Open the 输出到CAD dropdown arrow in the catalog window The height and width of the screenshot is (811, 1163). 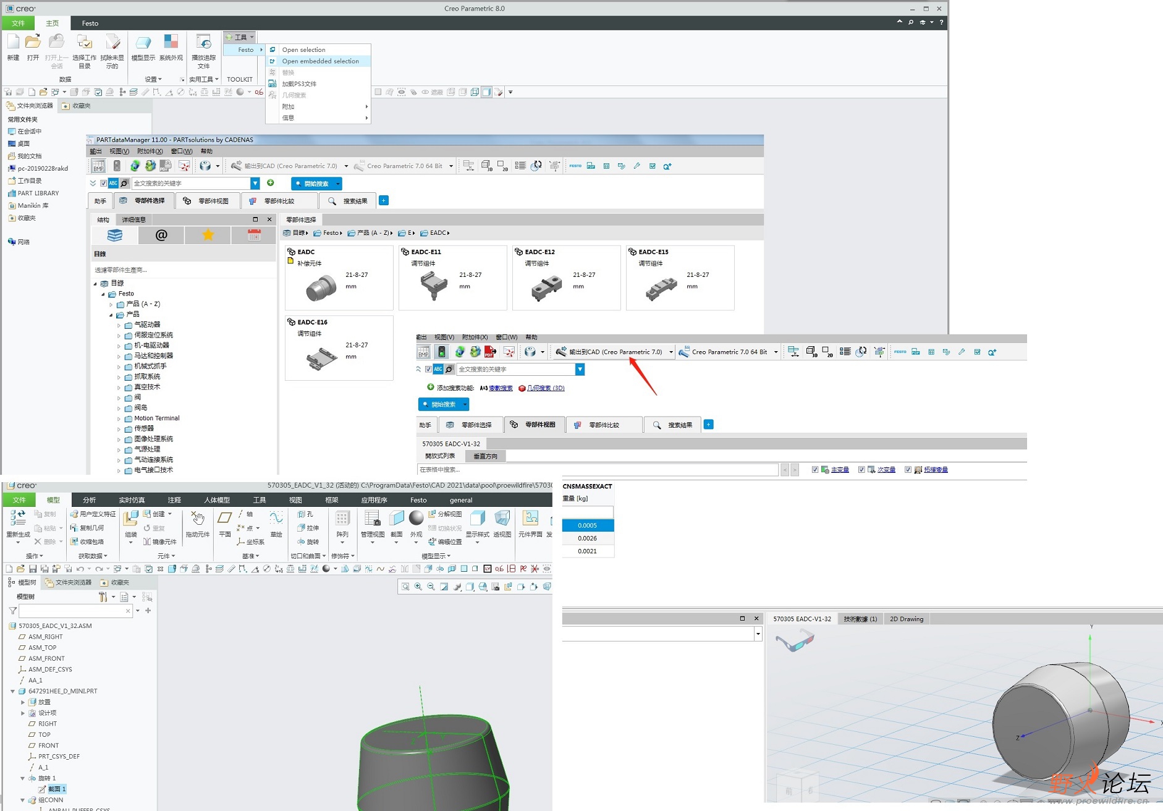[x=346, y=166]
